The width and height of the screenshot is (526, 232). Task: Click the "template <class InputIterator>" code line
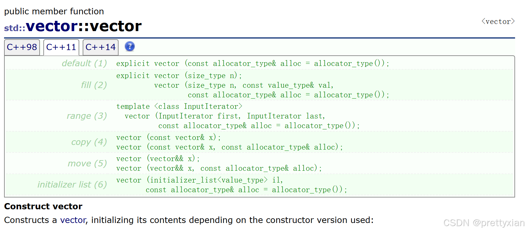(179, 106)
